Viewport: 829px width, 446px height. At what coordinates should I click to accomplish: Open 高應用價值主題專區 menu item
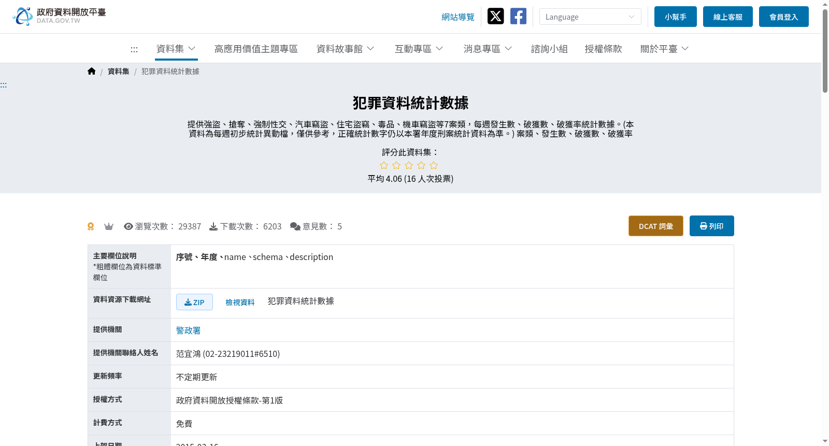click(256, 49)
